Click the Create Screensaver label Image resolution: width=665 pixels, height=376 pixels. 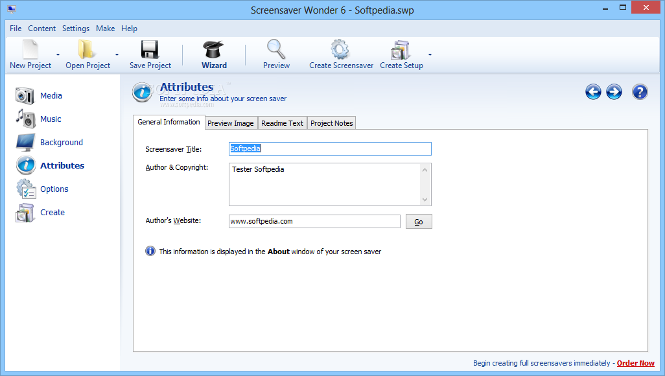pyautogui.click(x=341, y=65)
